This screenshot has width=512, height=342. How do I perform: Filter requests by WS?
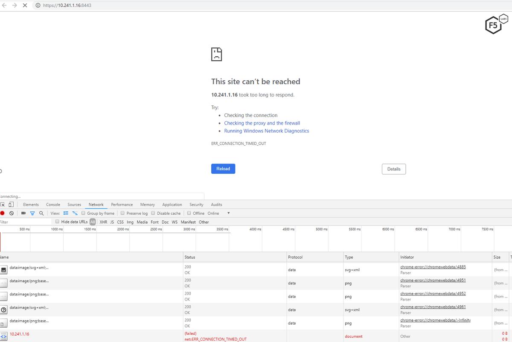tap(175, 222)
